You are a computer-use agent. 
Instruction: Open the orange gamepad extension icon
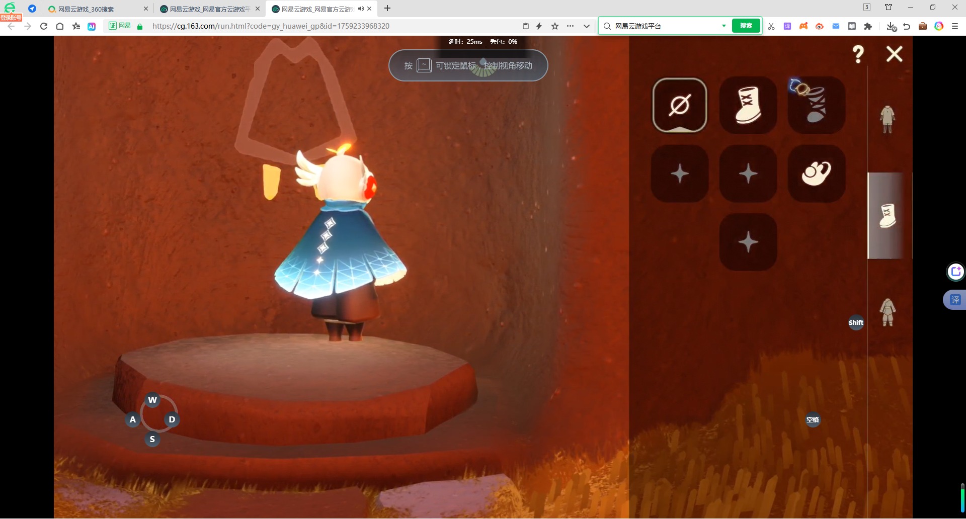[x=803, y=26]
